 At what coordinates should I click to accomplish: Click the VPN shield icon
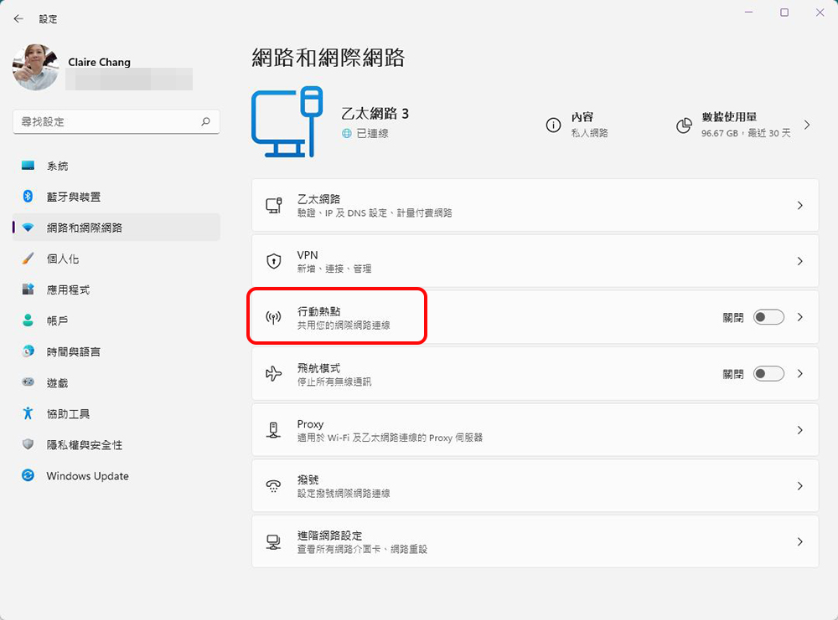pyautogui.click(x=273, y=262)
